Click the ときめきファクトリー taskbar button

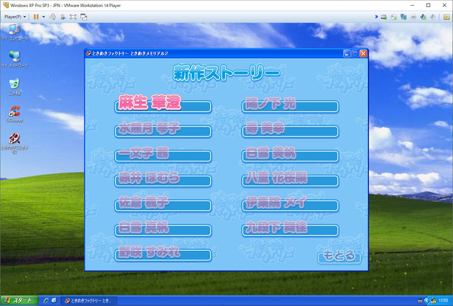[90, 301]
